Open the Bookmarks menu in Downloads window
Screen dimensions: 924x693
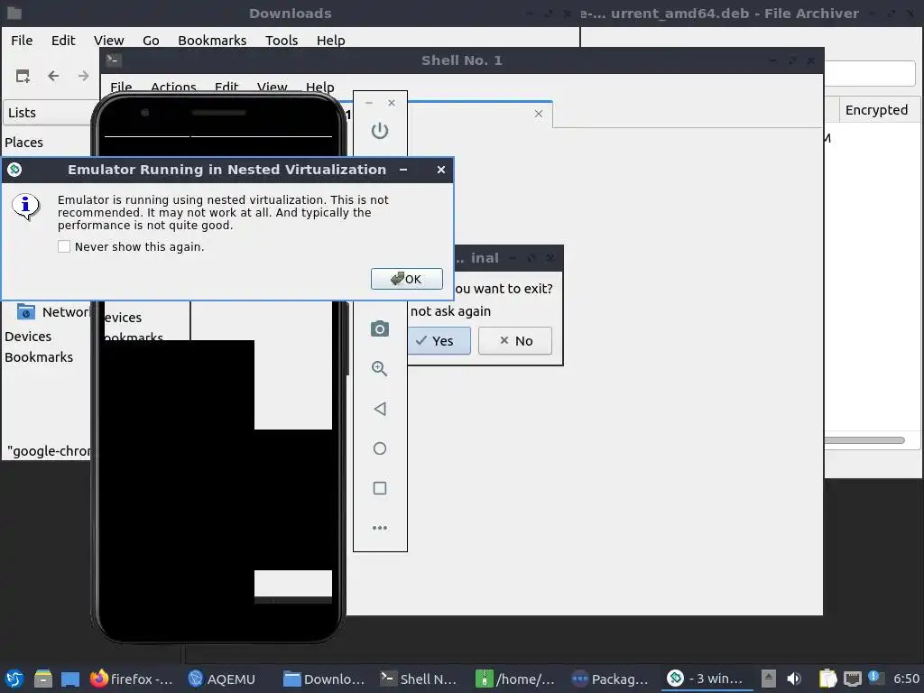pos(212,40)
